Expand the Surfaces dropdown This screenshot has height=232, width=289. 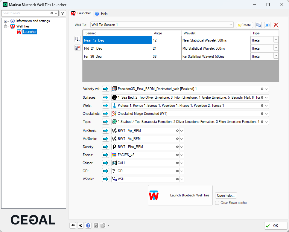pos(266,97)
